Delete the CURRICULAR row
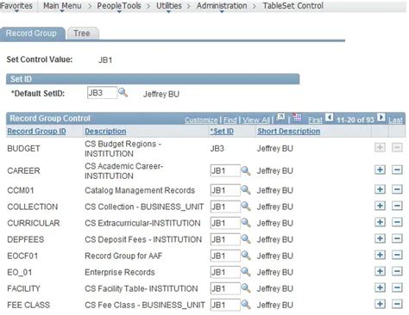The height and width of the screenshot is (315, 409). click(x=397, y=222)
